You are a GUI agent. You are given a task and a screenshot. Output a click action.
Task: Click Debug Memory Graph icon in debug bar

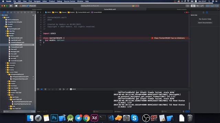(64, 89)
